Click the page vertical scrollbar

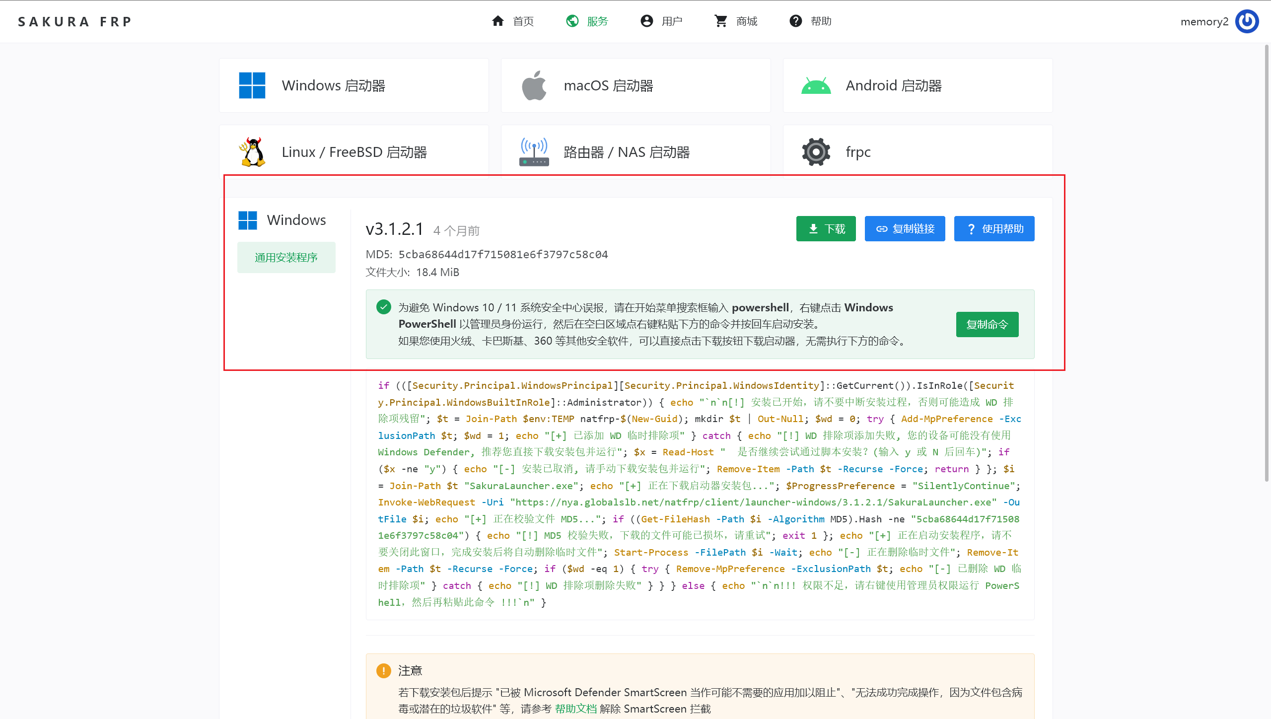pyautogui.click(x=1266, y=263)
